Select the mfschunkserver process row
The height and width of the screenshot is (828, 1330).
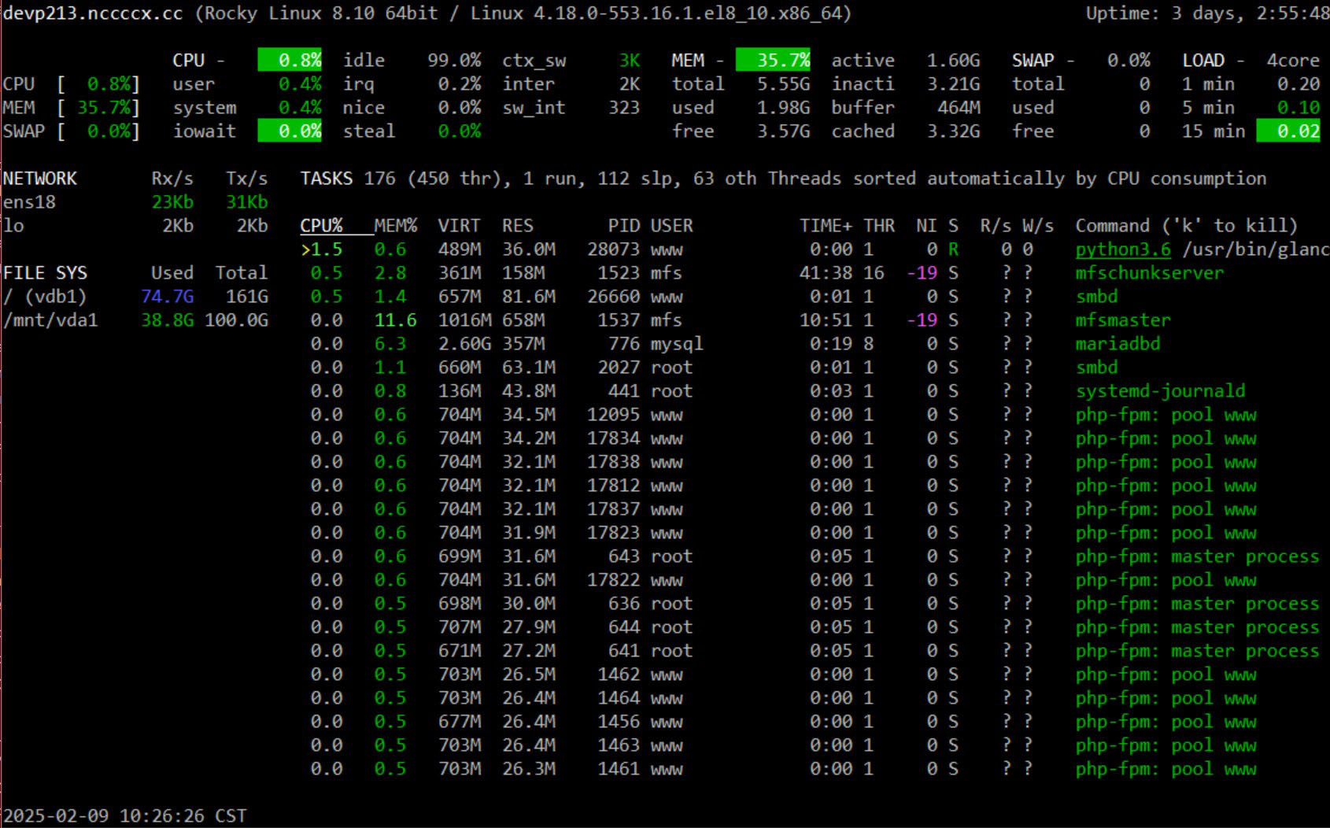click(814, 273)
